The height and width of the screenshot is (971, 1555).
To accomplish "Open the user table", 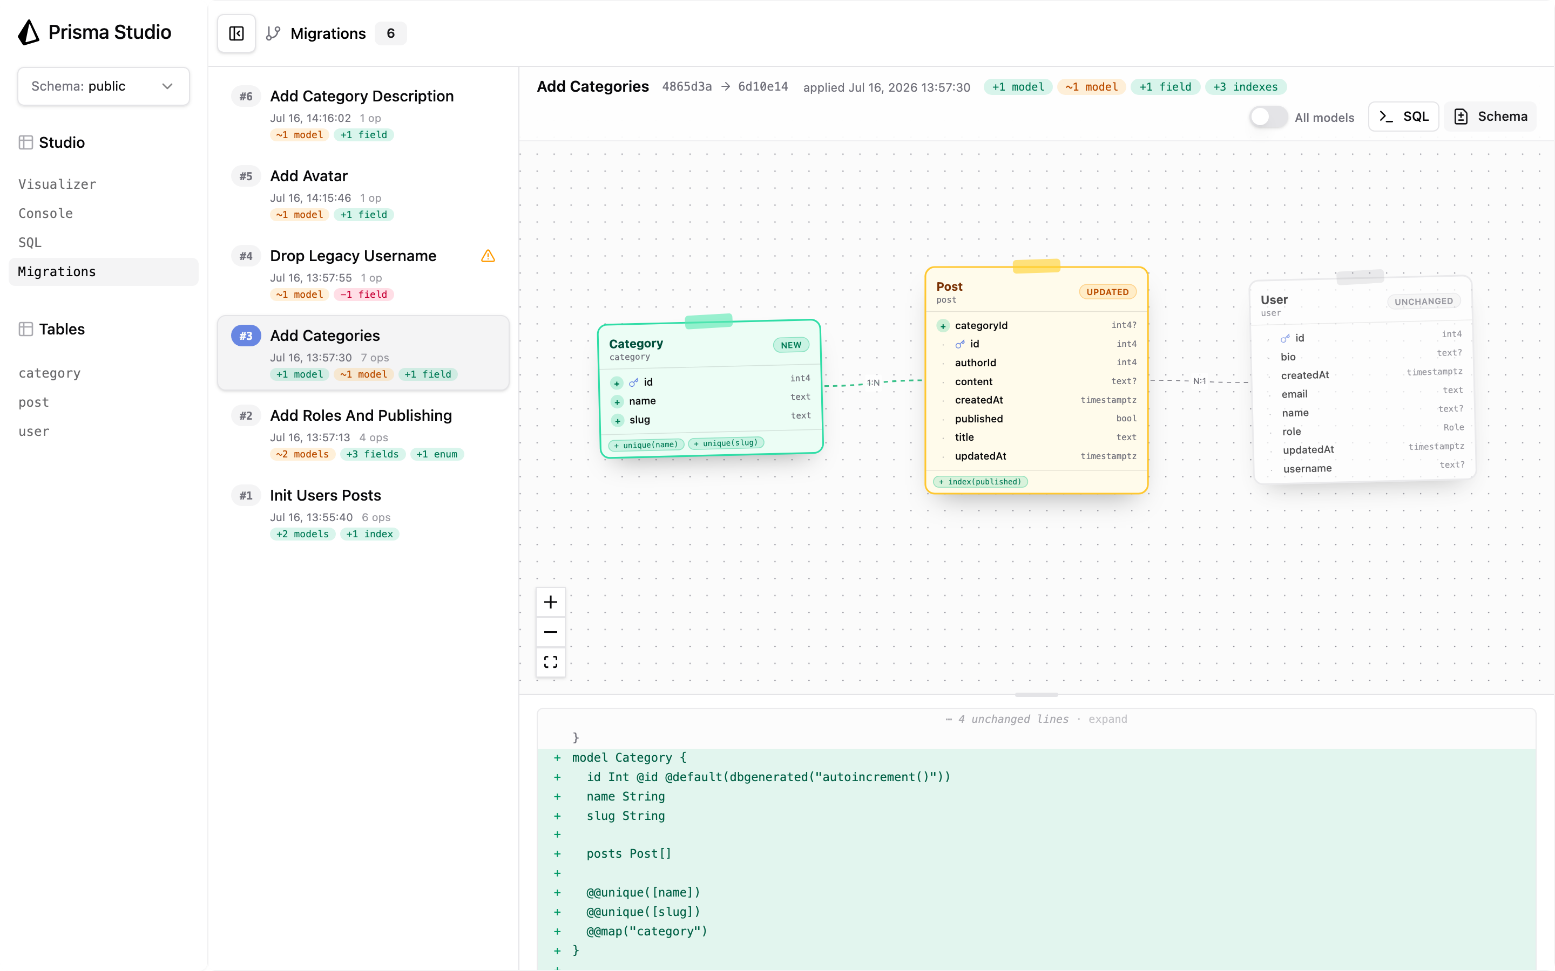I will (33, 432).
